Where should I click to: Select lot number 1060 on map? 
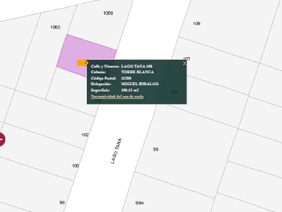click(x=55, y=27)
